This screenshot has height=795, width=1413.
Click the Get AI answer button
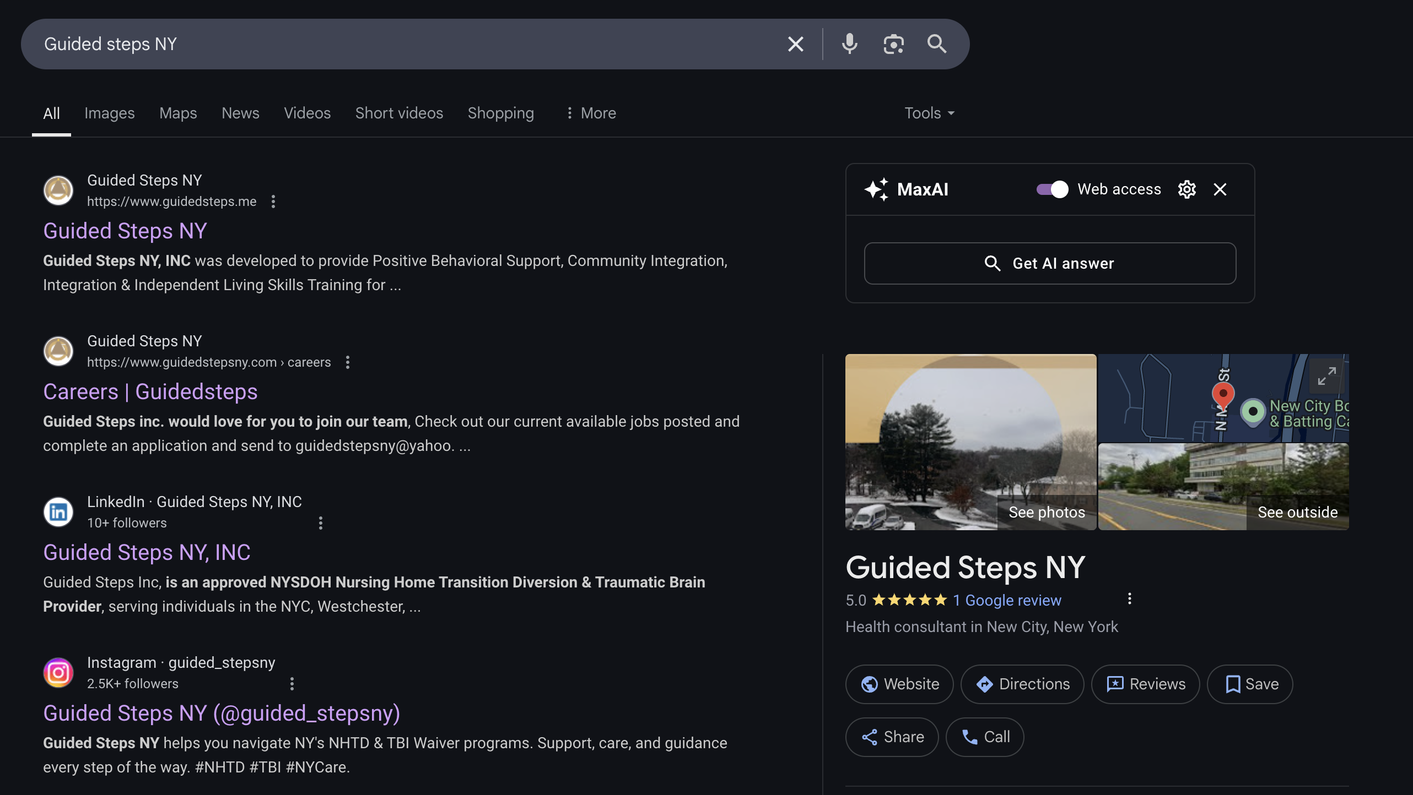1050,263
